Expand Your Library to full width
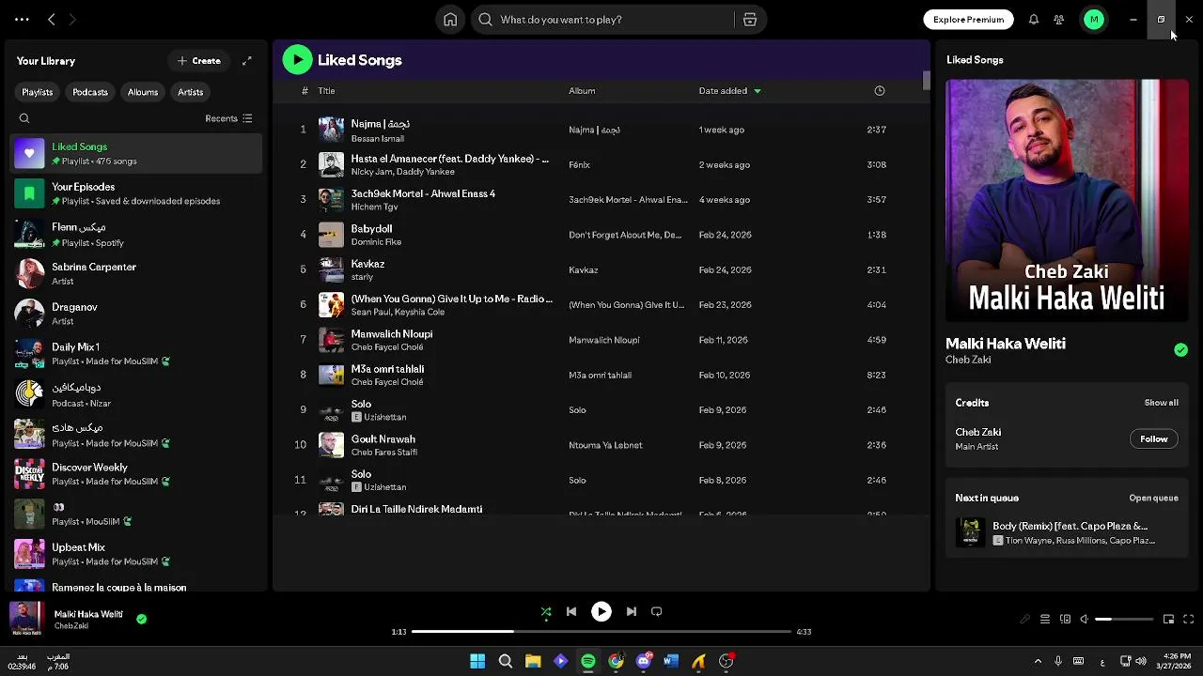The height and width of the screenshot is (676, 1203). click(x=247, y=61)
